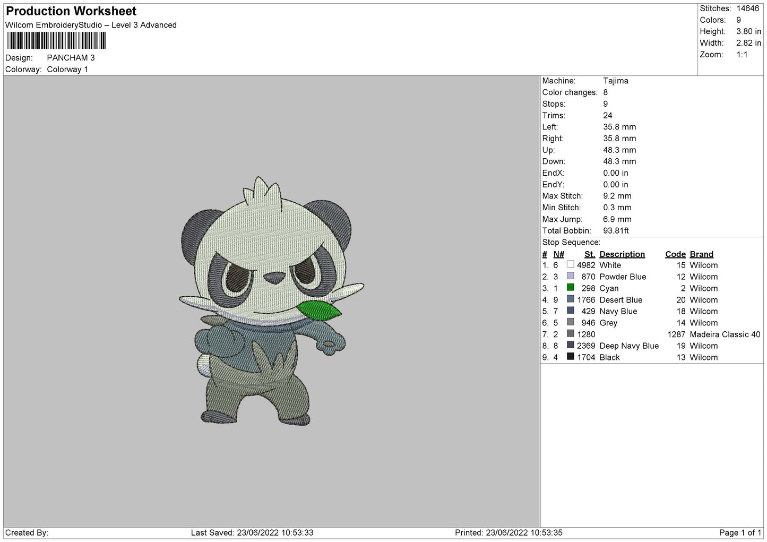Click the green Cyan color swatch
This screenshot has width=767, height=542.
[x=570, y=288]
